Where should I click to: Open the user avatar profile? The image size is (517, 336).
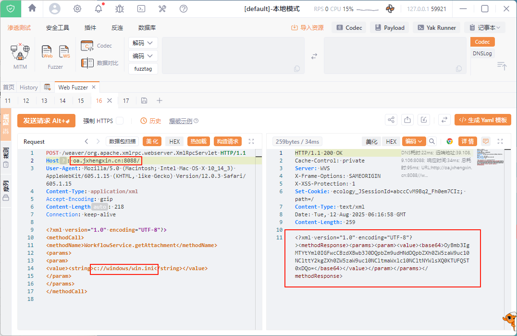coord(55,9)
